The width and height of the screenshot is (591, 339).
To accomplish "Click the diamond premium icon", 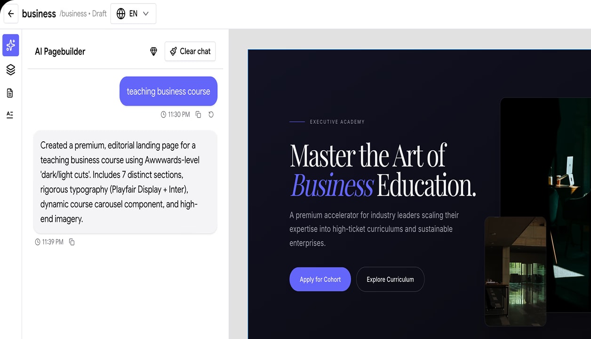I will 153,51.
